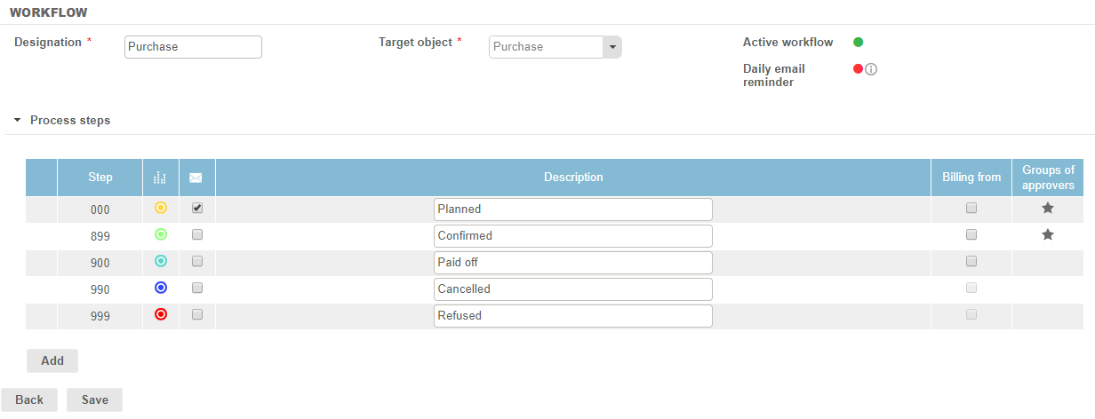
Task: Click the blue status icon for step 990
Action: 161,288
